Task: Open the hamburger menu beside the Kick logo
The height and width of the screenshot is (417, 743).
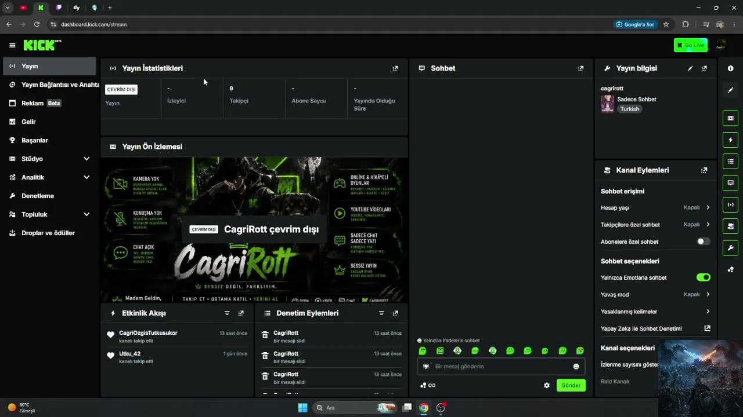Action: pyautogui.click(x=12, y=45)
